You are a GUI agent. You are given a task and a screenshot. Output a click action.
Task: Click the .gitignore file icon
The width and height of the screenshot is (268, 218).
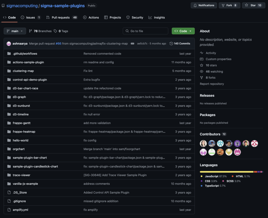pyautogui.click(x=9, y=201)
